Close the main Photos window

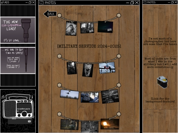coord(137,3)
